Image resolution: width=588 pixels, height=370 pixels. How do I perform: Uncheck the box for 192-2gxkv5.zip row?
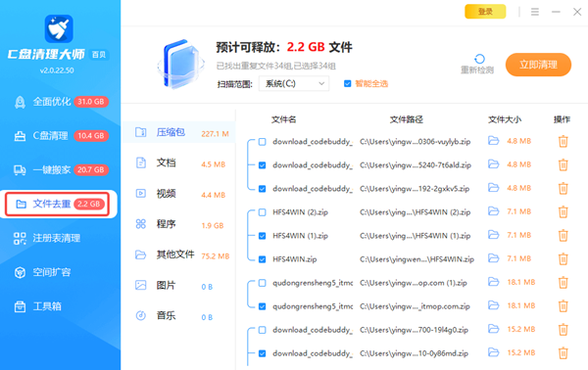point(262,189)
